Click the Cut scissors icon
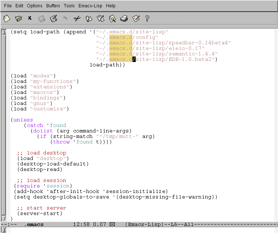Viewport: 278px width, 233px height. [x=77, y=18]
